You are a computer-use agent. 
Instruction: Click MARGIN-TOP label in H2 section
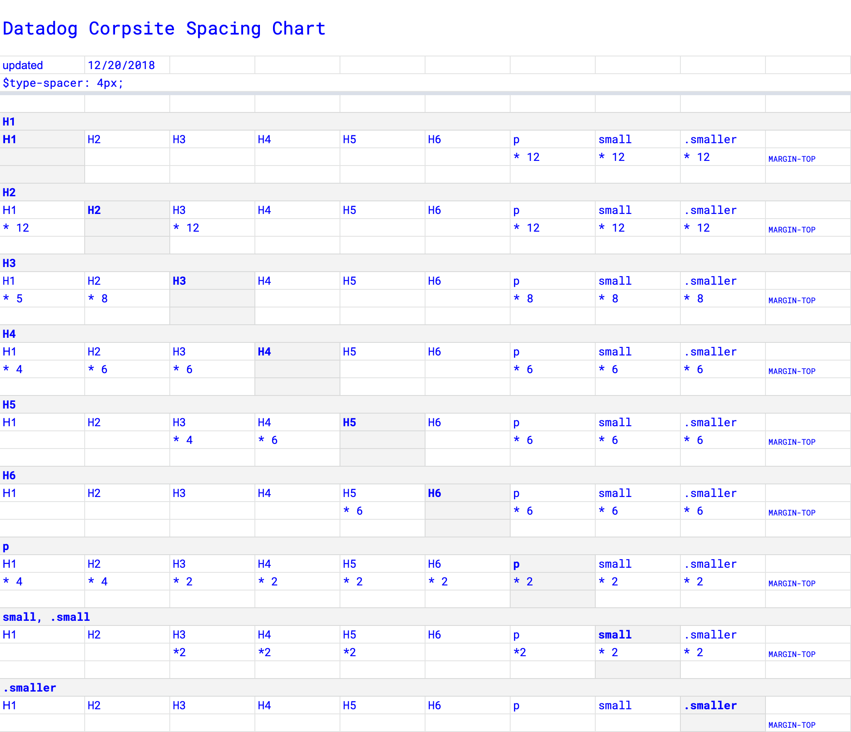coord(792,230)
